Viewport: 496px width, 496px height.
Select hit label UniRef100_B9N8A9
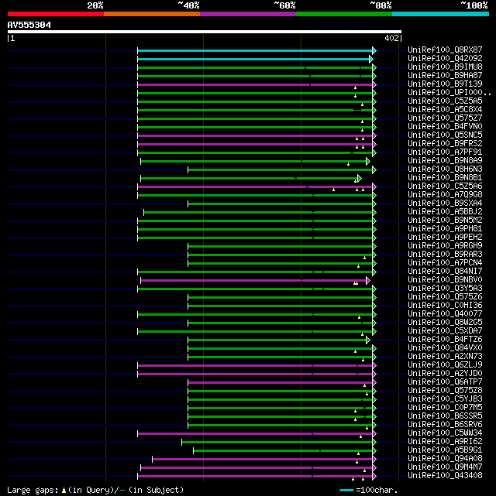(x=445, y=161)
